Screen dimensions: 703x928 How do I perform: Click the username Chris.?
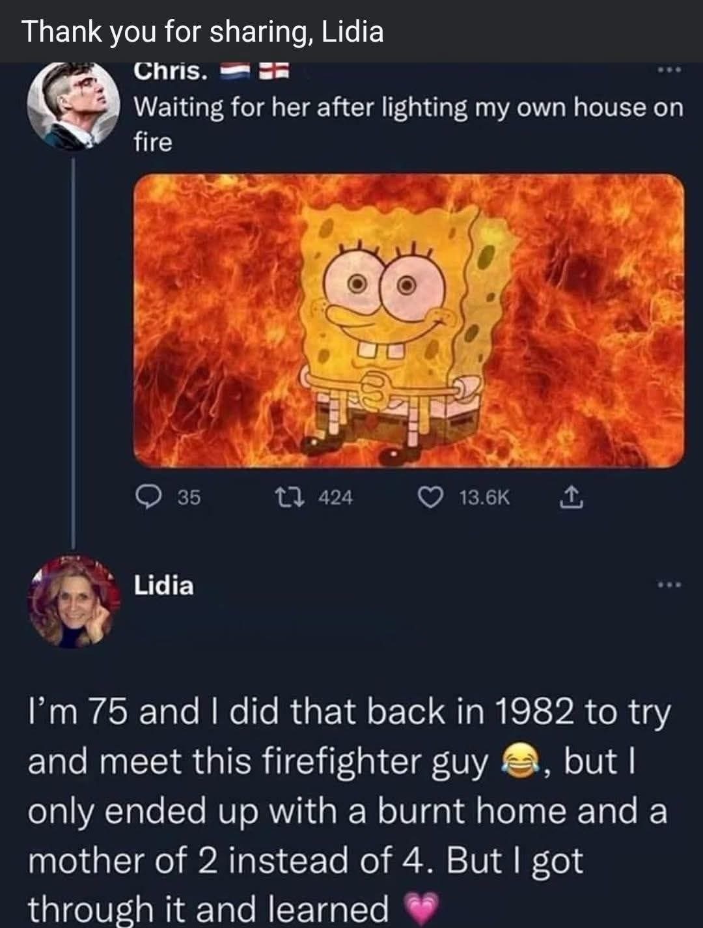click(171, 72)
